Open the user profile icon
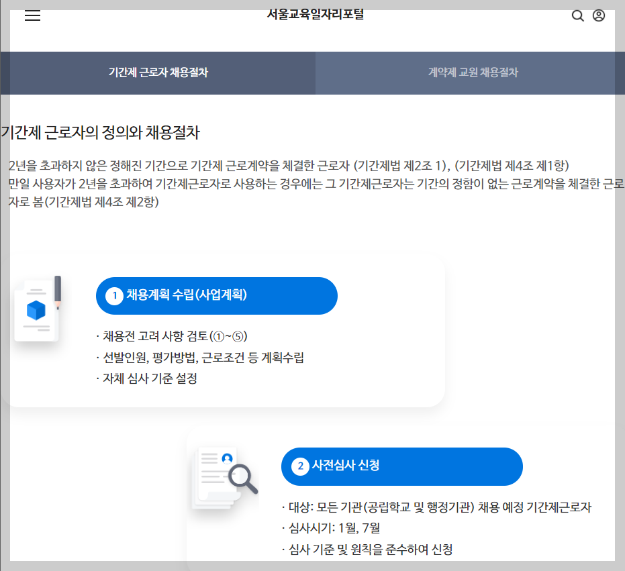Screen dimensions: 625x571 pyautogui.click(x=597, y=15)
